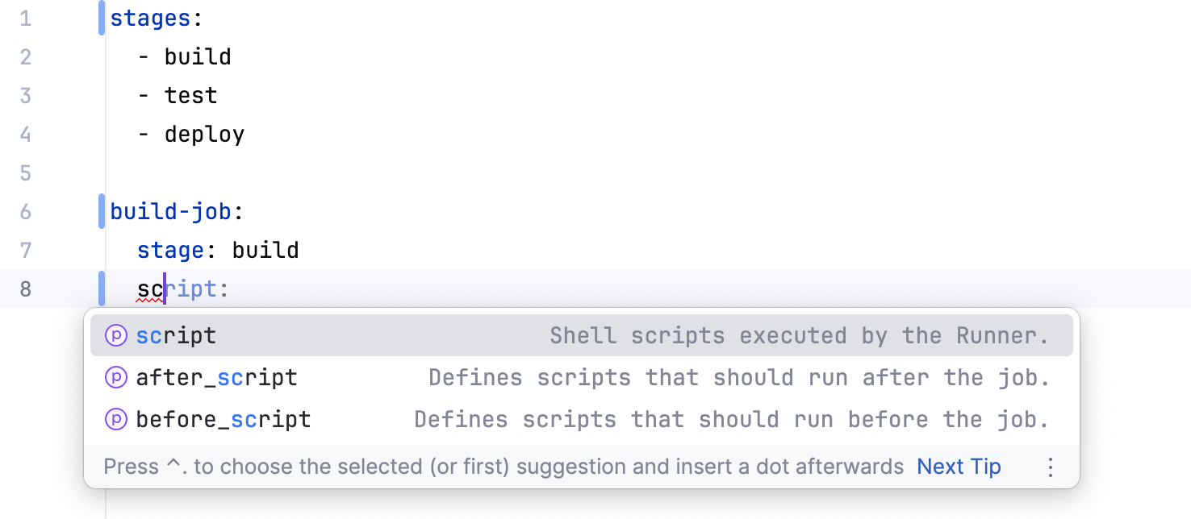Click the "stage: build" line
The width and height of the screenshot is (1191, 519).
click(x=217, y=250)
